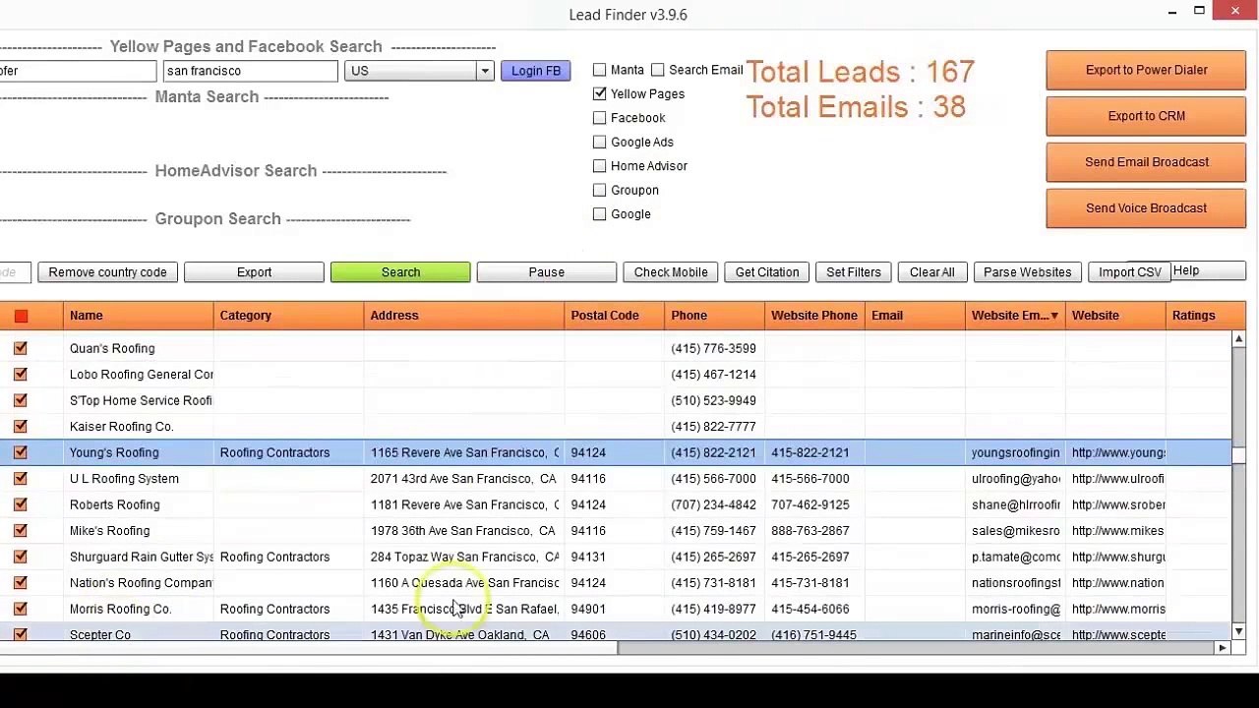Sort by the Email column header
Image resolution: width=1259 pixels, height=708 pixels.
(916, 316)
